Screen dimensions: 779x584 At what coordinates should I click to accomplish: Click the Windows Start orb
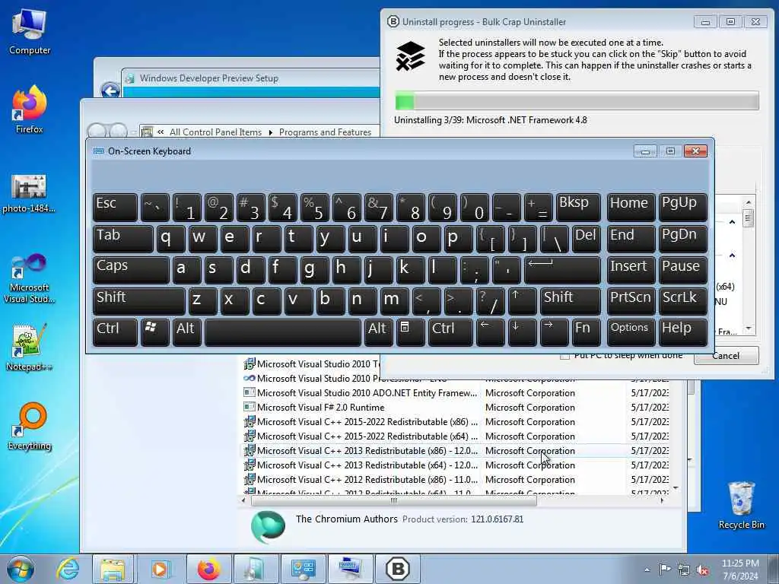(21, 569)
